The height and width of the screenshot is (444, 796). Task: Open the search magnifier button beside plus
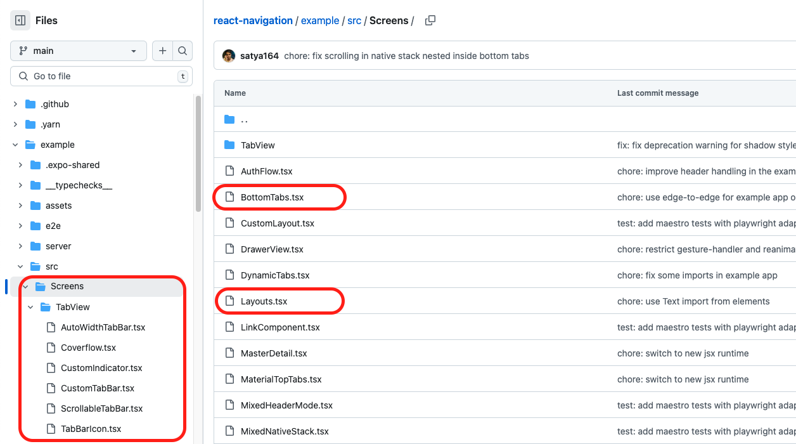point(183,51)
